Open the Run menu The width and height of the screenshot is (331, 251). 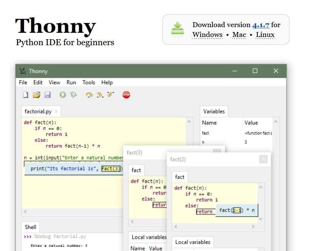[71, 83]
